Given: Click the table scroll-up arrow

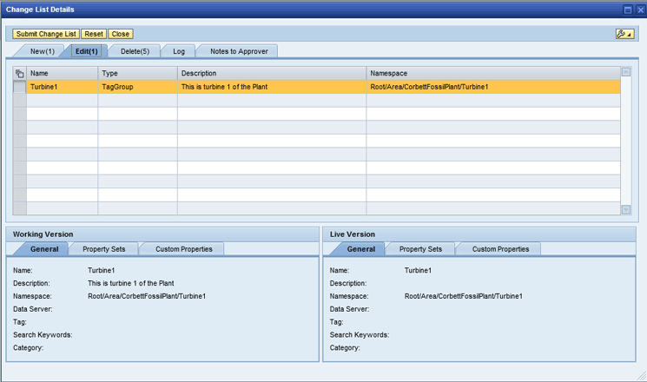Looking at the screenshot, I should pos(626,72).
